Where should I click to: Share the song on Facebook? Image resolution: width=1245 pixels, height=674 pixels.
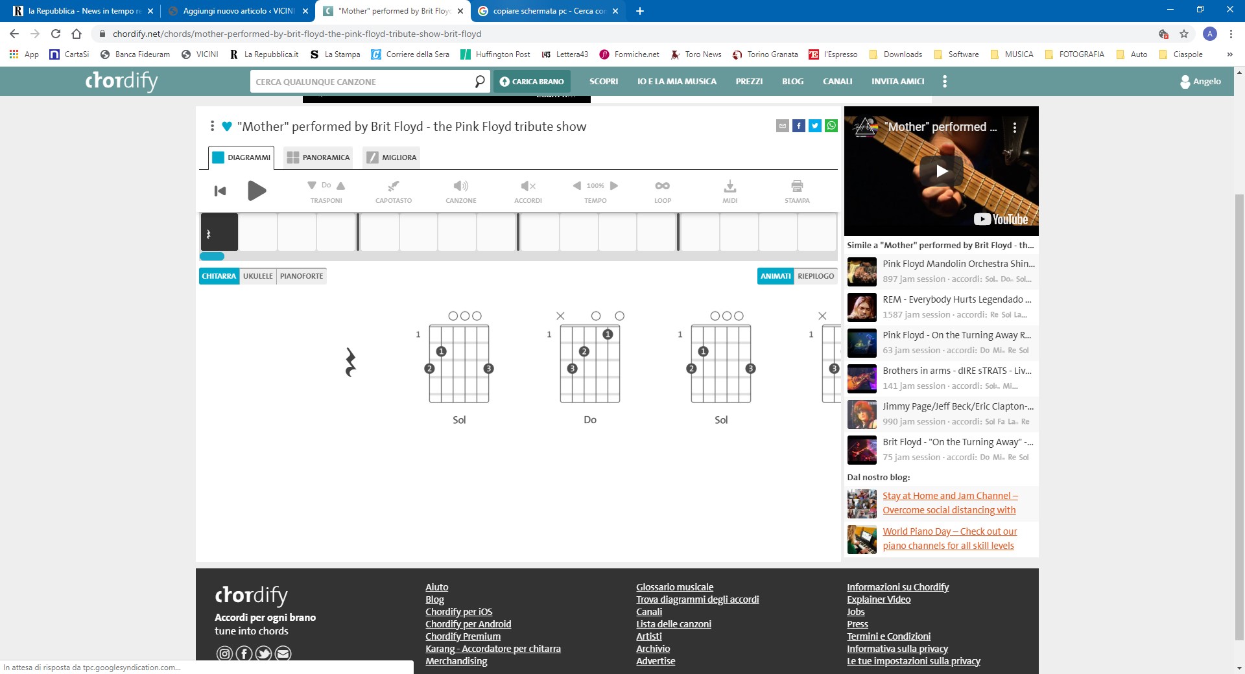[799, 126]
